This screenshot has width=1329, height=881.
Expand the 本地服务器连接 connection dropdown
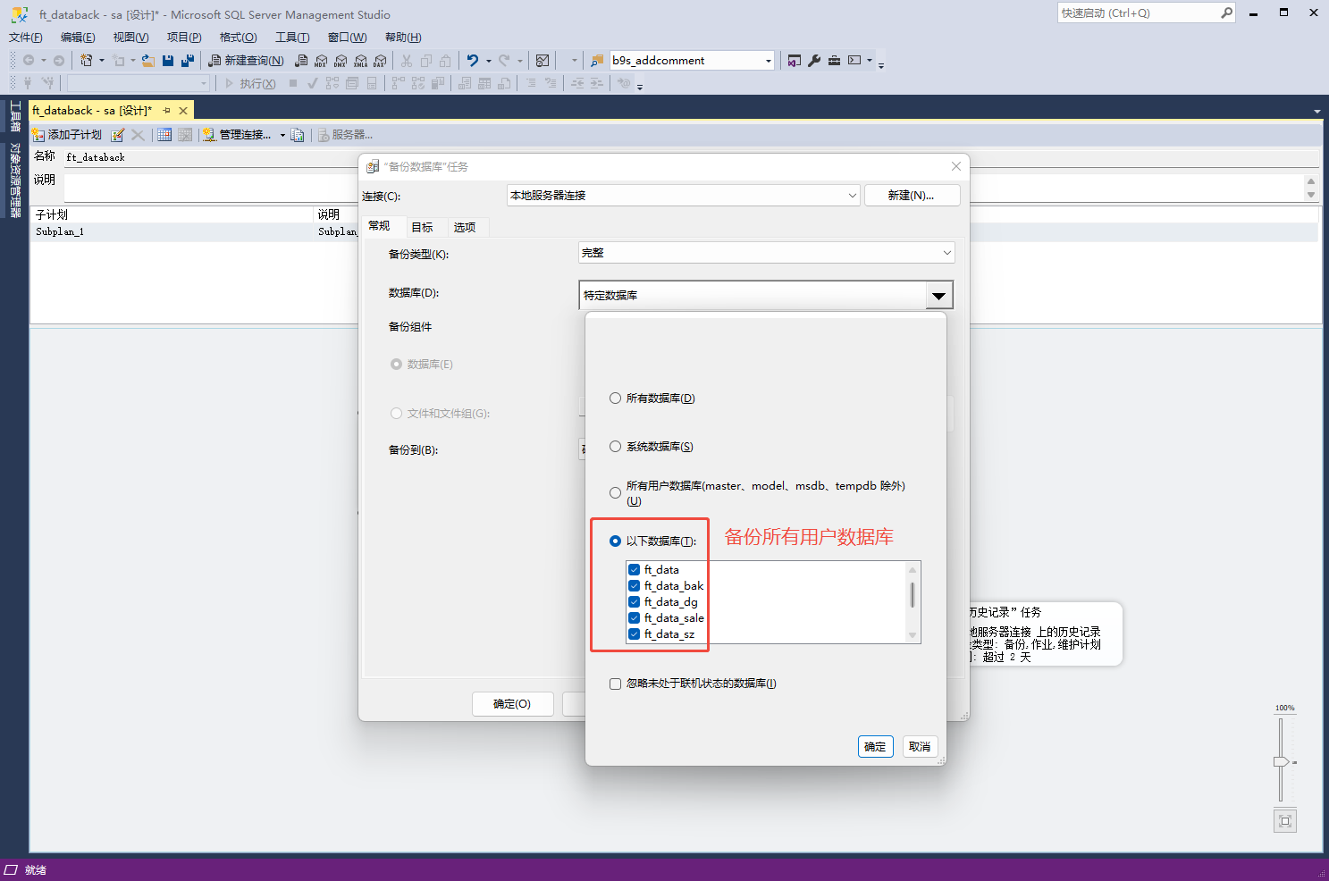click(852, 195)
